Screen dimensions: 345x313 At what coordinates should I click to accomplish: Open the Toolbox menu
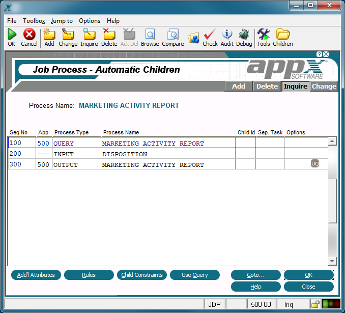34,21
